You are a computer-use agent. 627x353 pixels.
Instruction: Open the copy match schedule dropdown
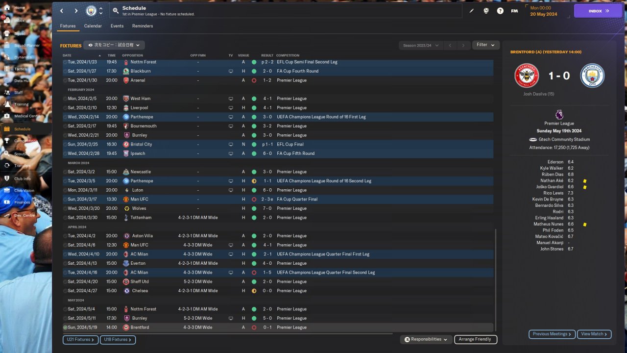click(x=114, y=45)
